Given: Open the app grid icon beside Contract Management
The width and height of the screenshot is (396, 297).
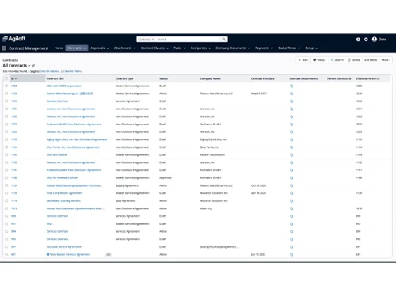Looking at the screenshot, I should click(x=4, y=48).
